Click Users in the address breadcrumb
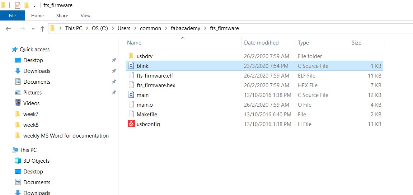This screenshot has width=413, height=195. pyautogui.click(x=124, y=28)
